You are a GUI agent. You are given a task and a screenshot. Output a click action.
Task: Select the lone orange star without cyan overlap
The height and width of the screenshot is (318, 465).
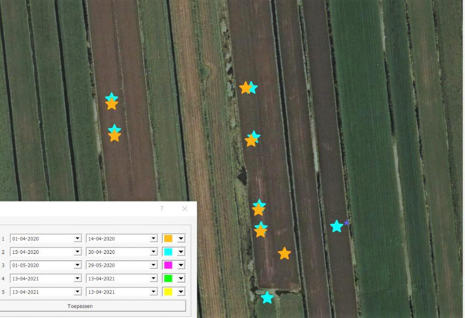click(x=284, y=253)
